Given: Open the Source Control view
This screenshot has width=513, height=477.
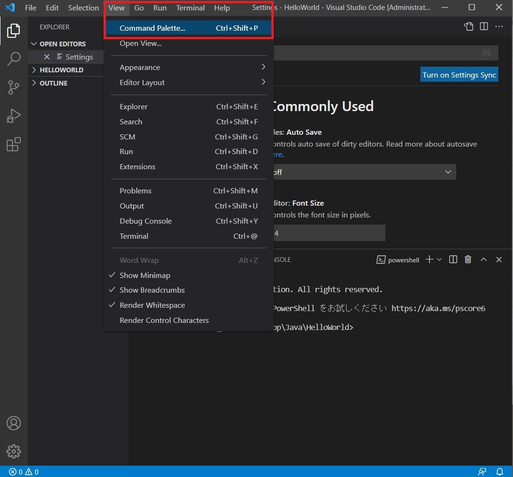Looking at the screenshot, I should [x=14, y=87].
